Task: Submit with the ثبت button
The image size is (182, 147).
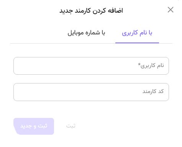Action: (x=71, y=126)
